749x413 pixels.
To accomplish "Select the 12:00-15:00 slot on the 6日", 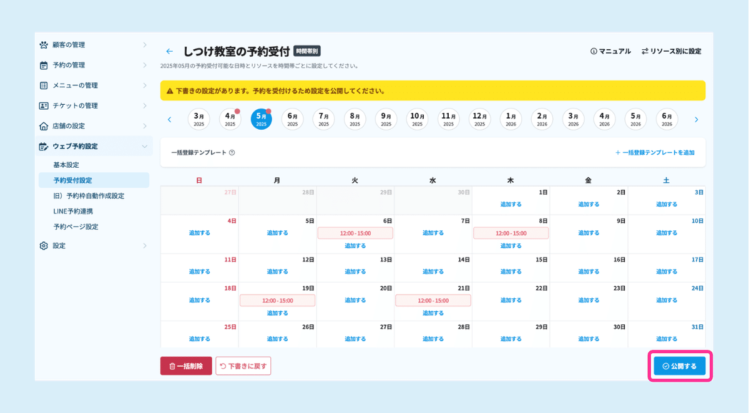I will (x=355, y=232).
